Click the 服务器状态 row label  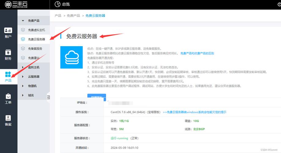[x=82, y=138]
